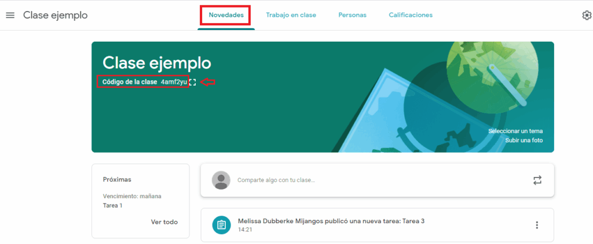Image resolution: width=593 pixels, height=244 pixels.
Task: Go to the Personas tab
Action: coord(352,15)
